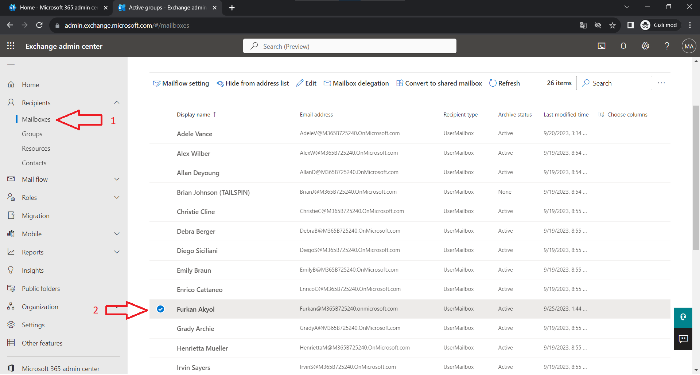Screen dimensions: 700x375
Task: Open the more options ellipsis
Action: tap(661, 83)
